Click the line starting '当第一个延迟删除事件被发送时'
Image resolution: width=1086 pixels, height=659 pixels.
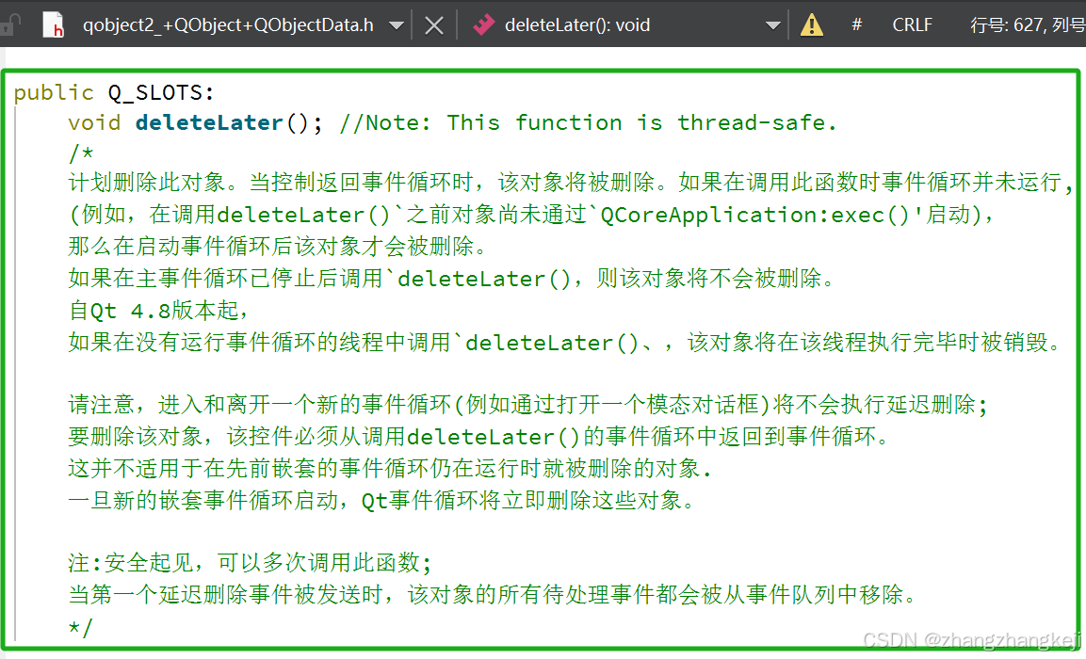[x=493, y=594]
